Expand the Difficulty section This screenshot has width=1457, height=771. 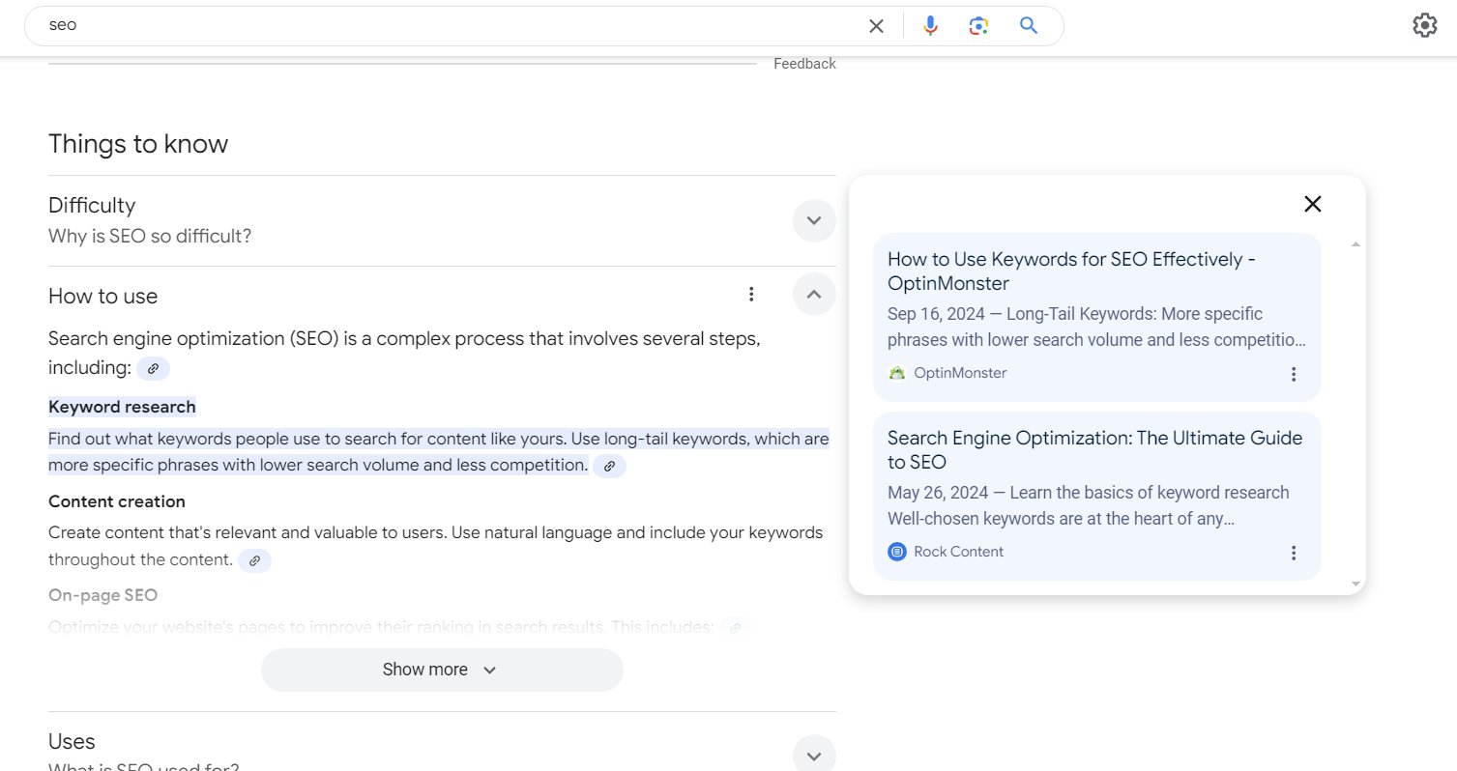click(x=814, y=220)
